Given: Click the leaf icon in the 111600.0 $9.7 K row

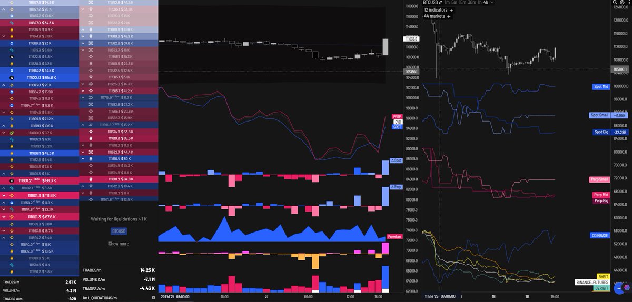Looking at the screenshot, I should coord(12,133).
